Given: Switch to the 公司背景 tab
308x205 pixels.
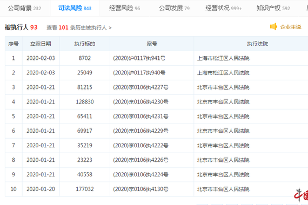Looking at the screenshot, I should pyautogui.click(x=24, y=8).
